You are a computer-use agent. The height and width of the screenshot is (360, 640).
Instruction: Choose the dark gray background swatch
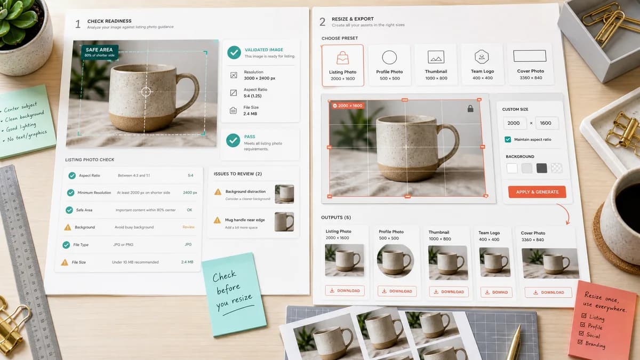542,168
